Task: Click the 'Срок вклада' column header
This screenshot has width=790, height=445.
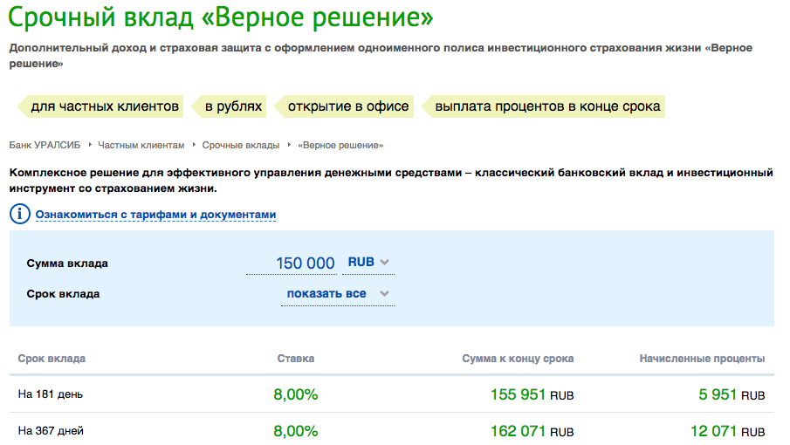Action: click(52, 359)
